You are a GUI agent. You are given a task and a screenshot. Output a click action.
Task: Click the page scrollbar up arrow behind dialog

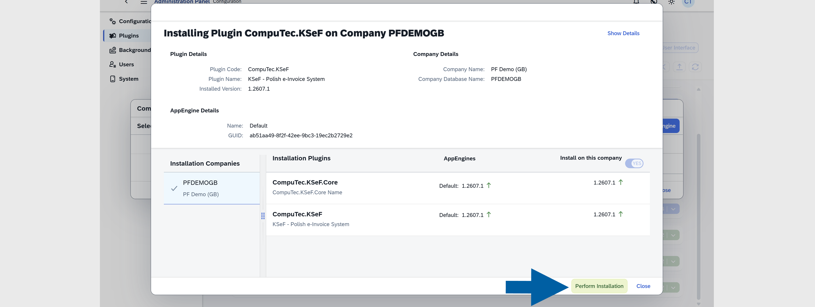tap(698, 89)
